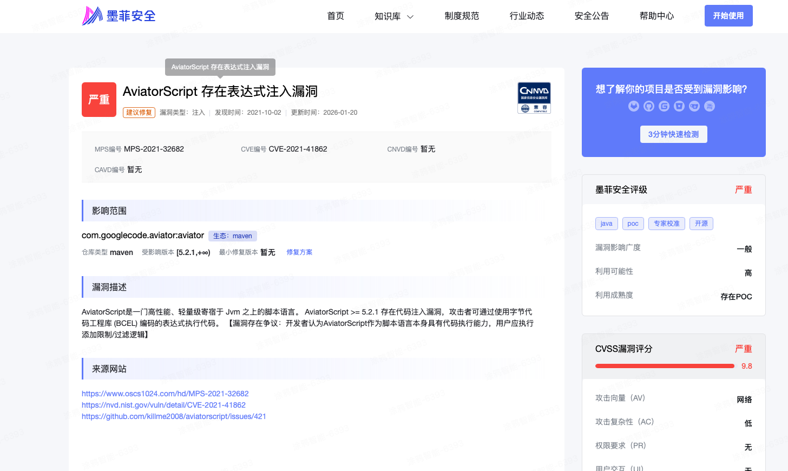Click the chevron next to 知识库
The width and height of the screenshot is (788, 471).
410,17
